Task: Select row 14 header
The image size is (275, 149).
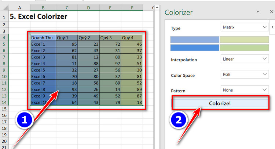Action: point(4,102)
